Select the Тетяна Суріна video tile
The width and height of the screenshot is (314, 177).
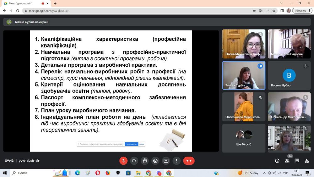(244, 75)
